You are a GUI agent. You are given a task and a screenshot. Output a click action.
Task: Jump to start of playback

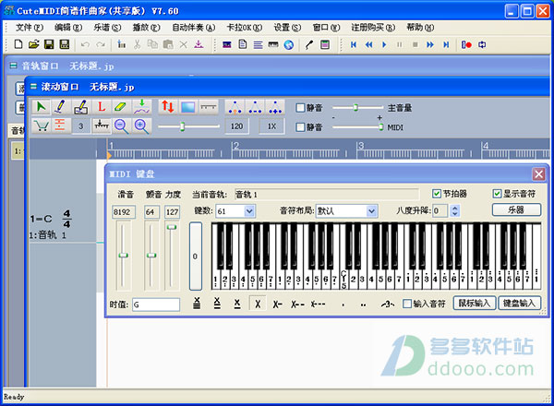[354, 44]
